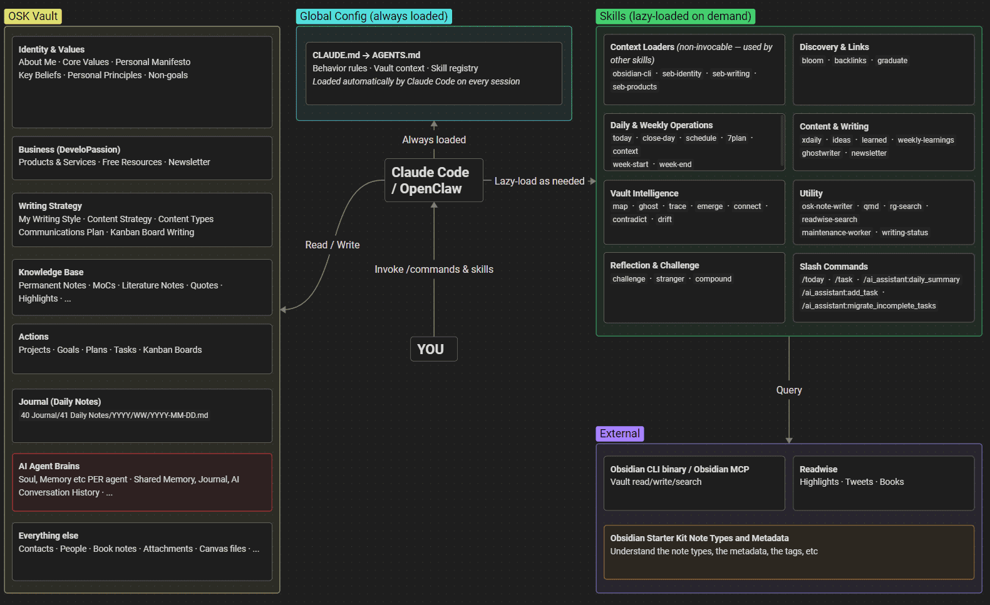990x605 pixels.
Task: Click the YOU node
Action: tap(433, 349)
